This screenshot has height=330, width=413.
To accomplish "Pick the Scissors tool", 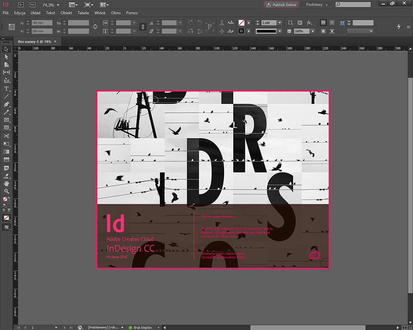I will tap(6, 136).
